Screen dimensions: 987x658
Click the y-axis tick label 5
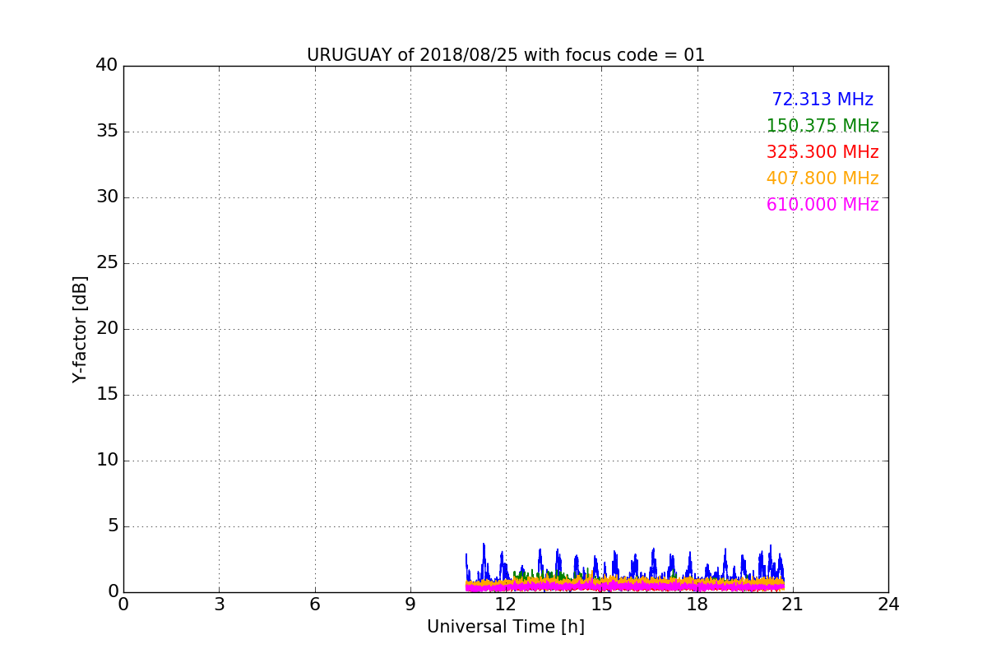click(113, 526)
